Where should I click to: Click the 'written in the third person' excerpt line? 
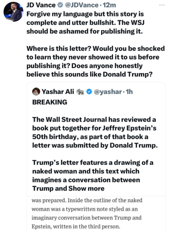click(x=86, y=226)
